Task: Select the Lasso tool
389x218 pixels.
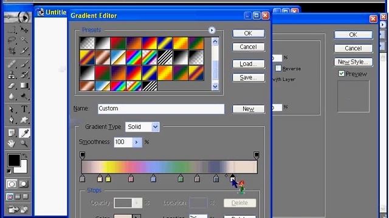Action: [x=12, y=40]
